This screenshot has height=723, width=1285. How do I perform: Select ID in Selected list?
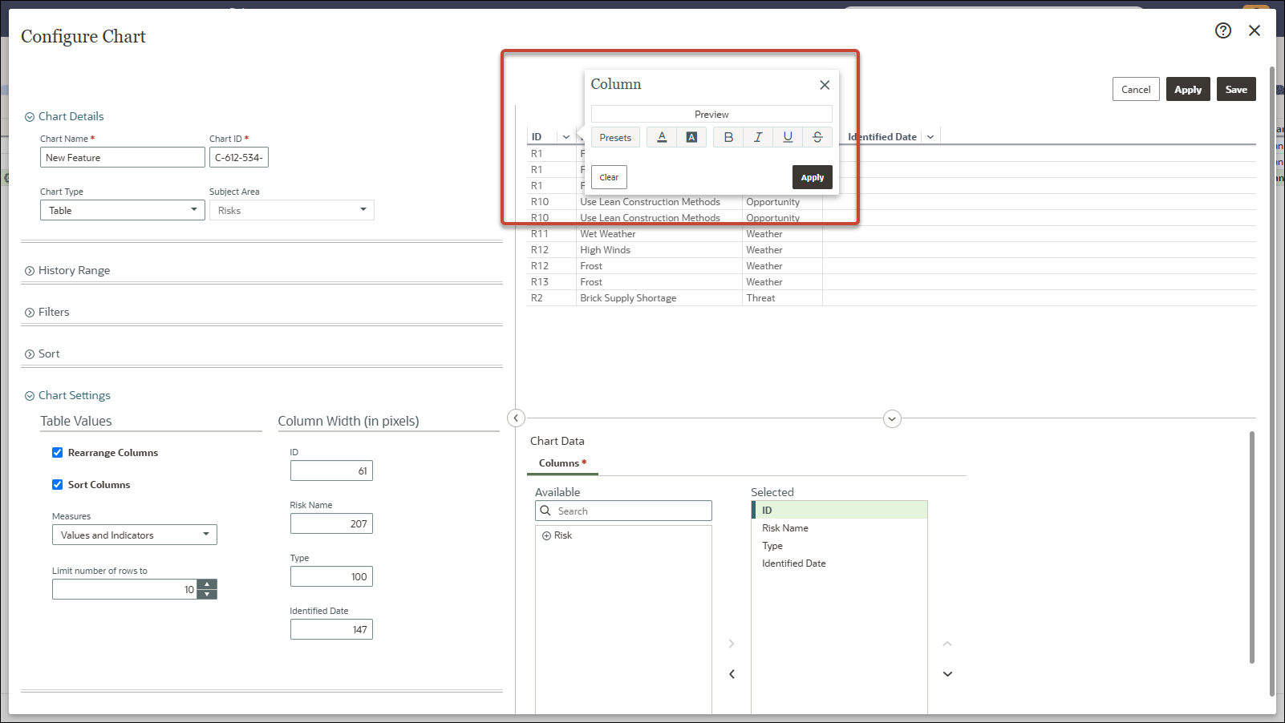tap(839, 510)
